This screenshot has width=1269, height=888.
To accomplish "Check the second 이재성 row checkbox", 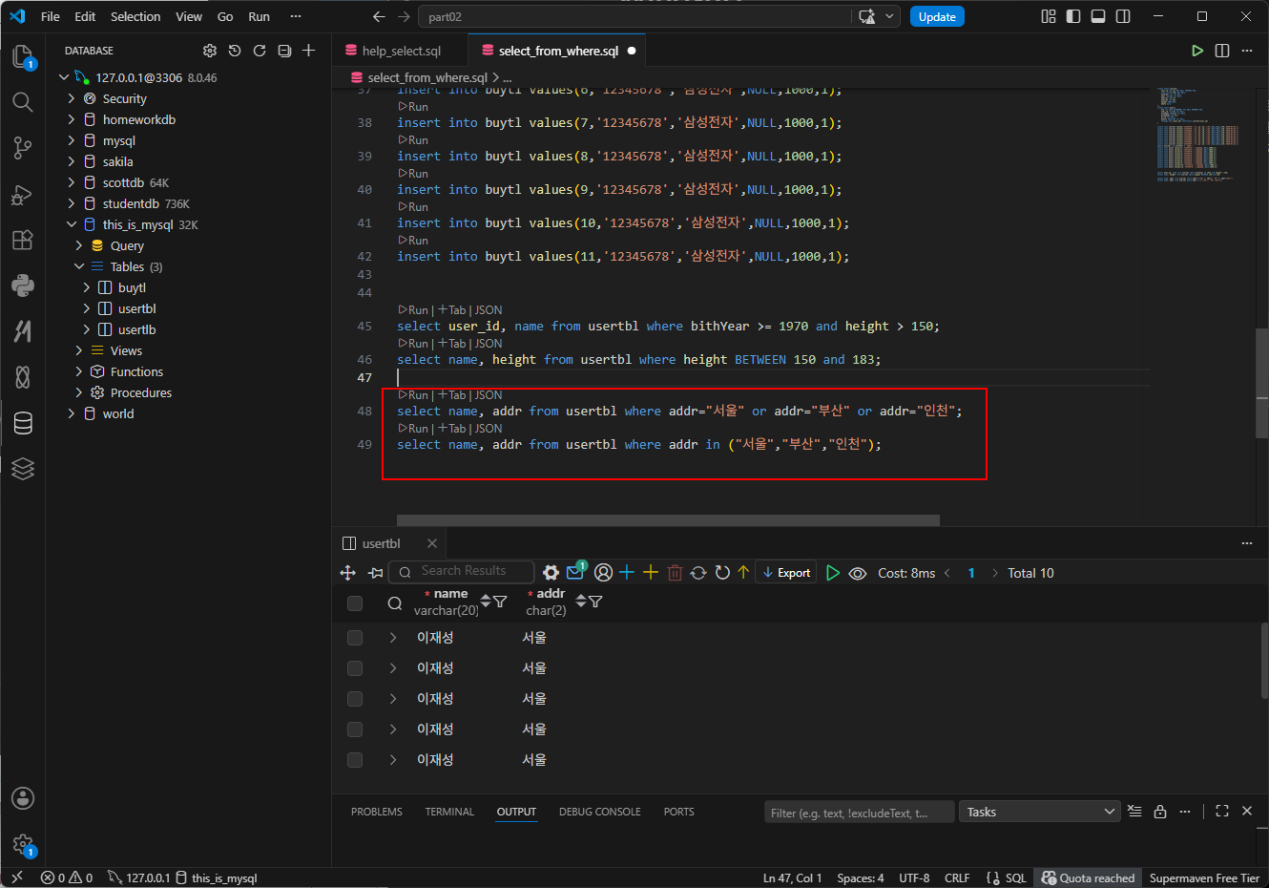I will [x=355, y=668].
